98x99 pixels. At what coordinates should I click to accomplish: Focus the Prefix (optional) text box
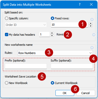(26, 66)
